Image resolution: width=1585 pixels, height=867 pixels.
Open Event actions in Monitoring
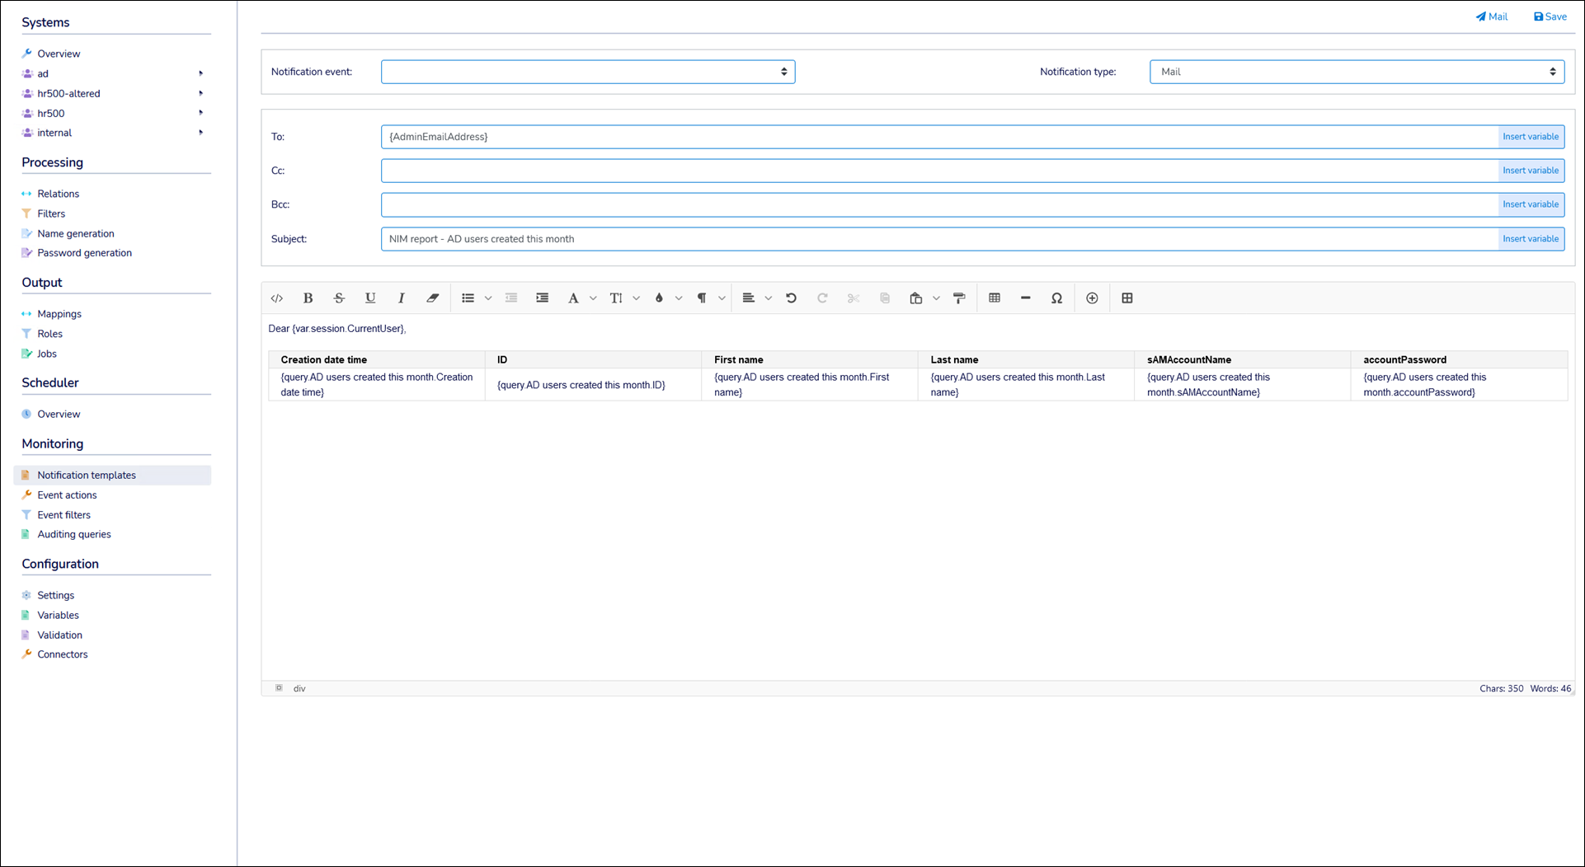67,495
